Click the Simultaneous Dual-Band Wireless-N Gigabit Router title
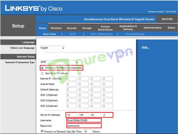This screenshot has width=178, height=134. pos(119,19)
